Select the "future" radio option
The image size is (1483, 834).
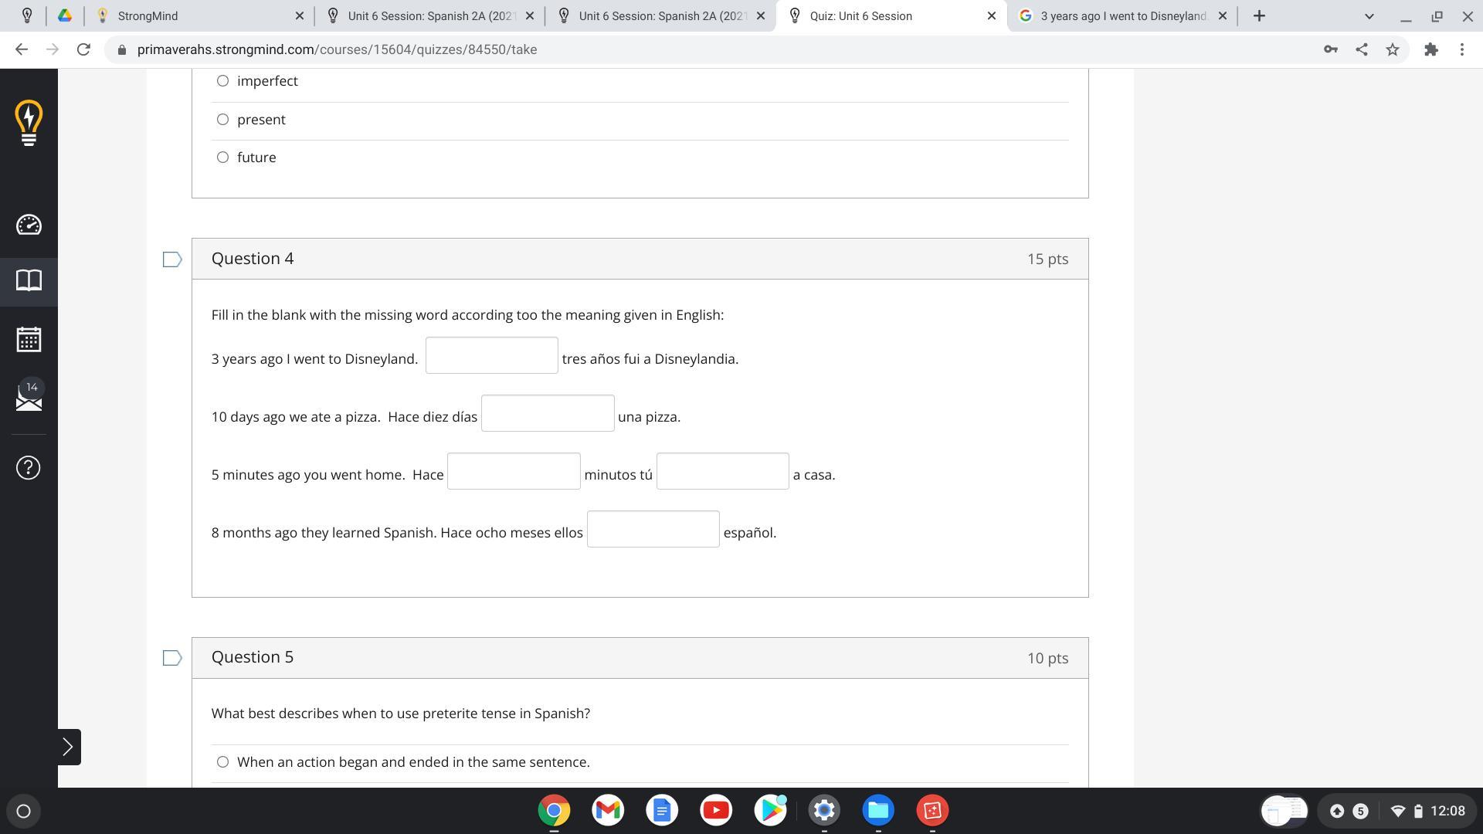tap(222, 158)
